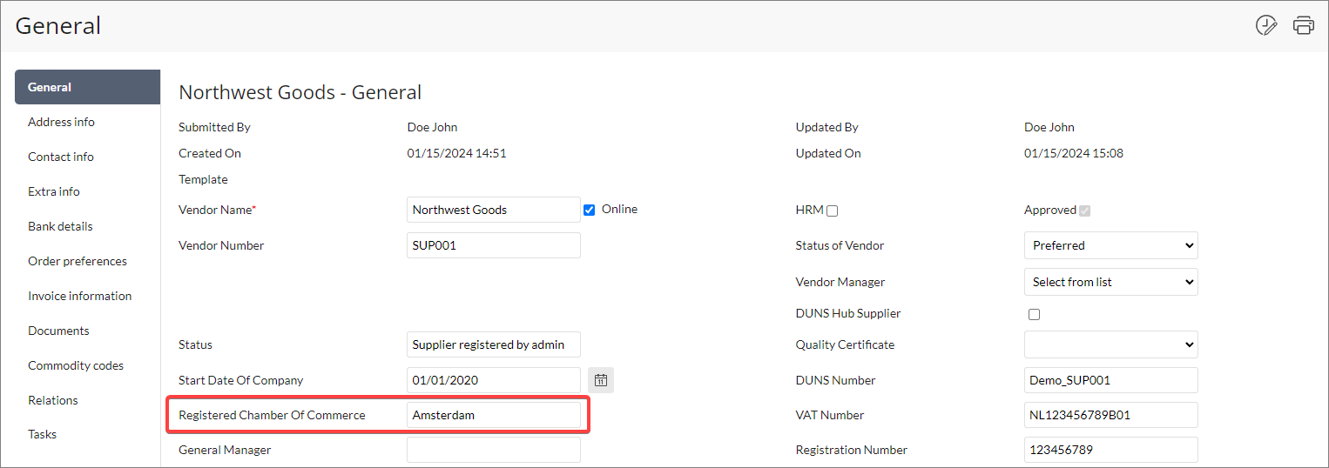The image size is (1329, 468).
Task: Switch to Documents section
Action: pyautogui.click(x=58, y=331)
